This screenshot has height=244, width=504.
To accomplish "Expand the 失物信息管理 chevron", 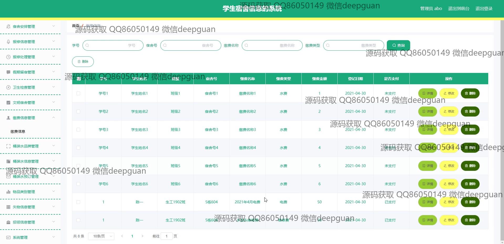I will [x=54, y=206].
